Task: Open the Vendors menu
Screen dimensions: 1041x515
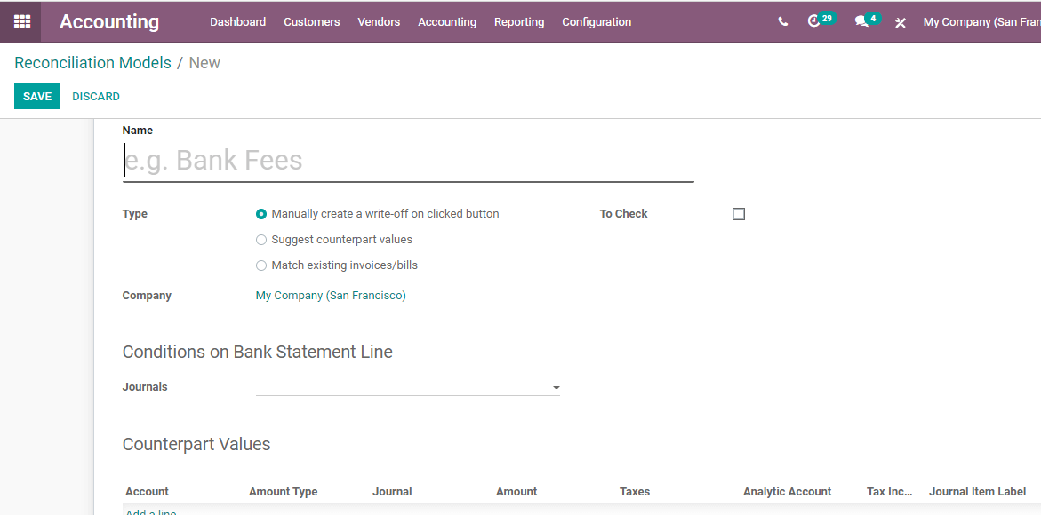Action: pos(379,22)
